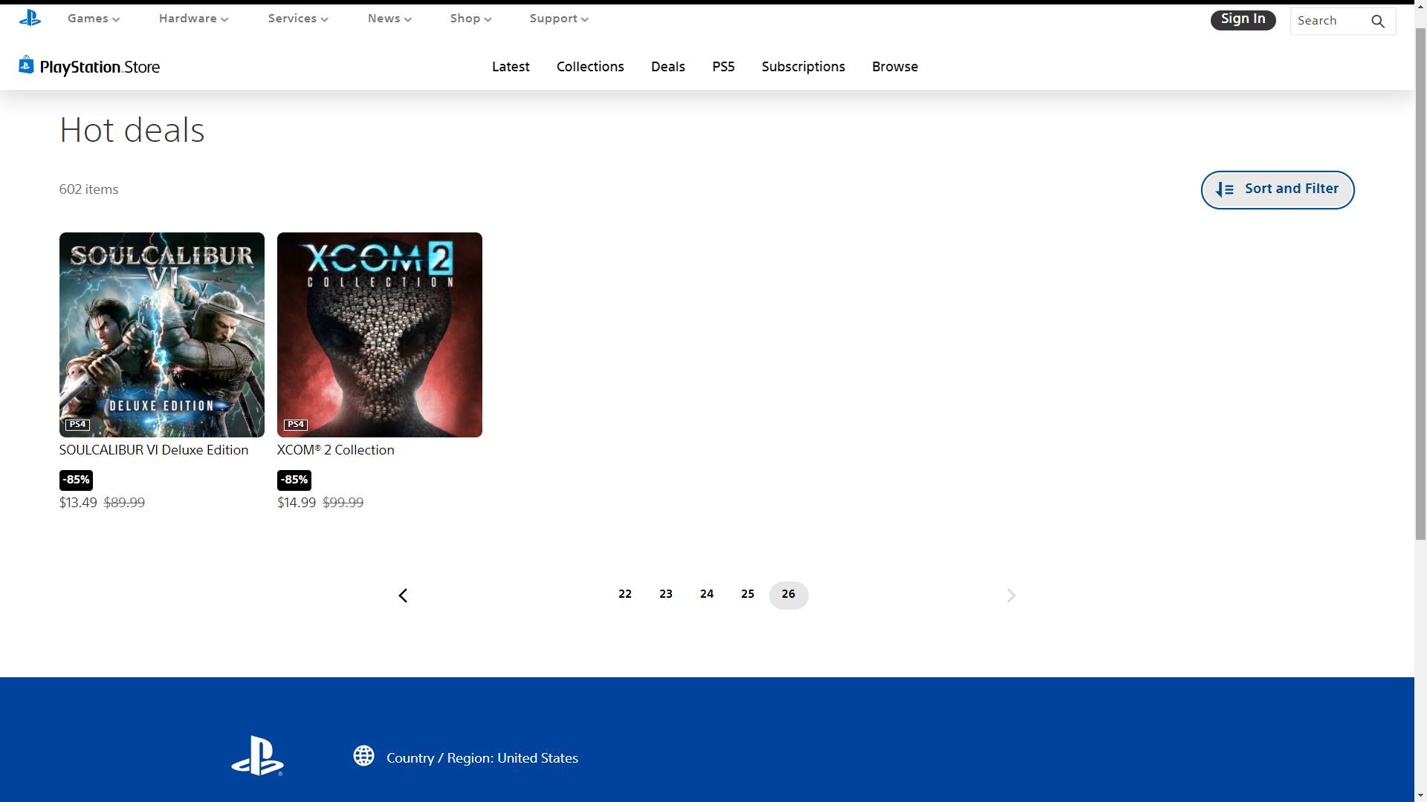The image size is (1427, 802).
Task: Switch to the Subscriptions tab
Action: coord(803,67)
